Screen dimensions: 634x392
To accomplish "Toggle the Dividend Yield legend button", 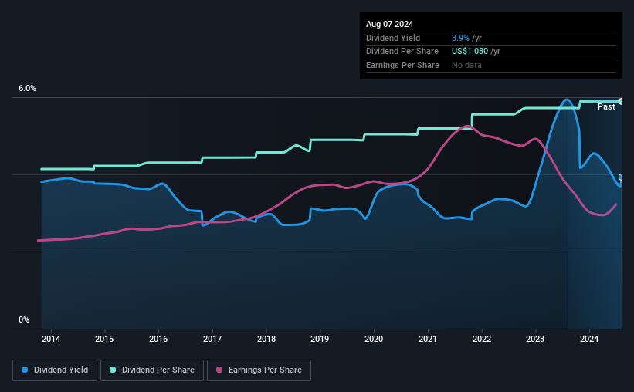I will [55, 370].
